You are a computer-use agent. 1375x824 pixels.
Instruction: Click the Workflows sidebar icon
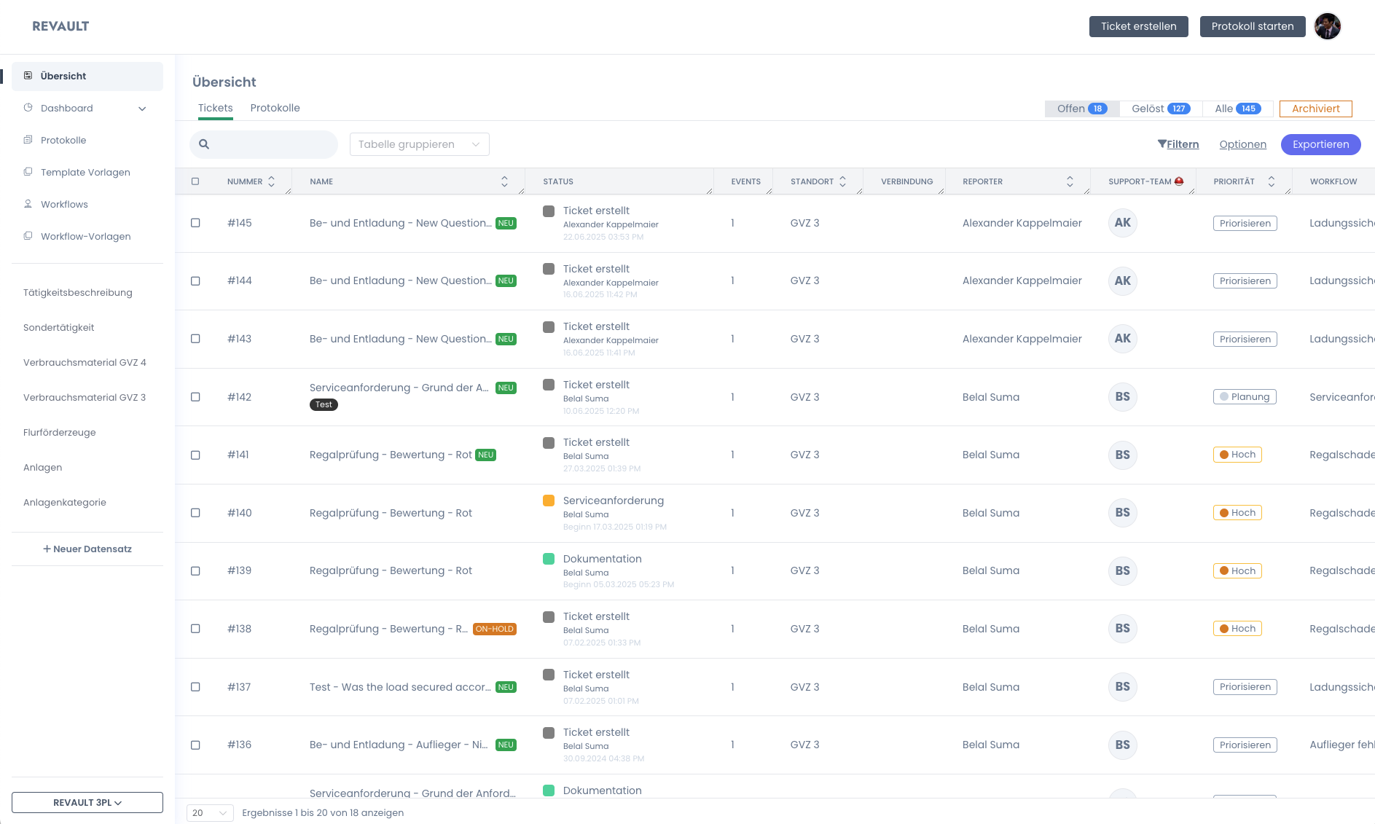(x=28, y=204)
